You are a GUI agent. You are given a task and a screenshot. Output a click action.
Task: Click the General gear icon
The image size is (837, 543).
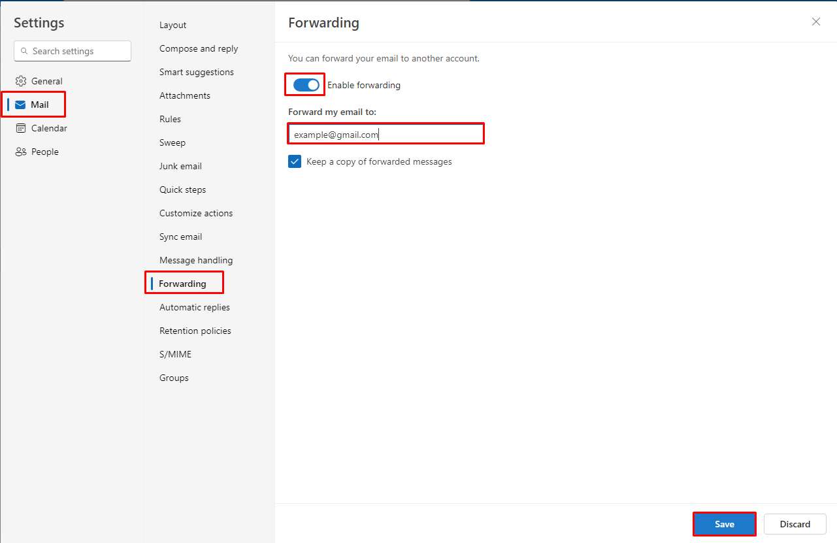[20, 81]
